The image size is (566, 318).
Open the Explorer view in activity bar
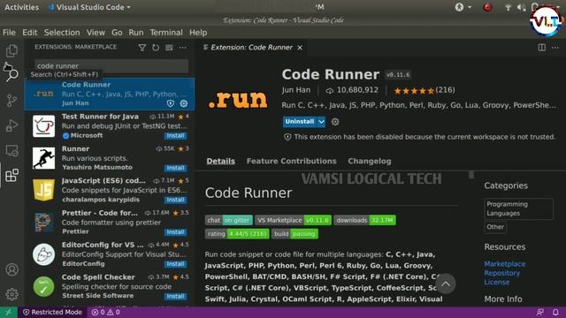11,51
